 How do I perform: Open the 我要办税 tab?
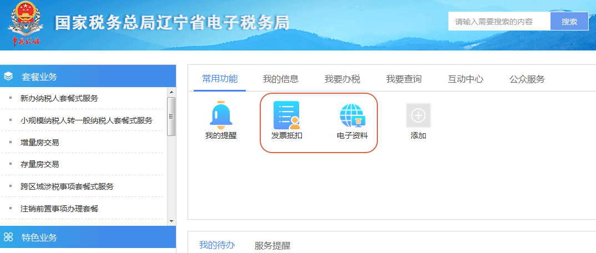[342, 79]
